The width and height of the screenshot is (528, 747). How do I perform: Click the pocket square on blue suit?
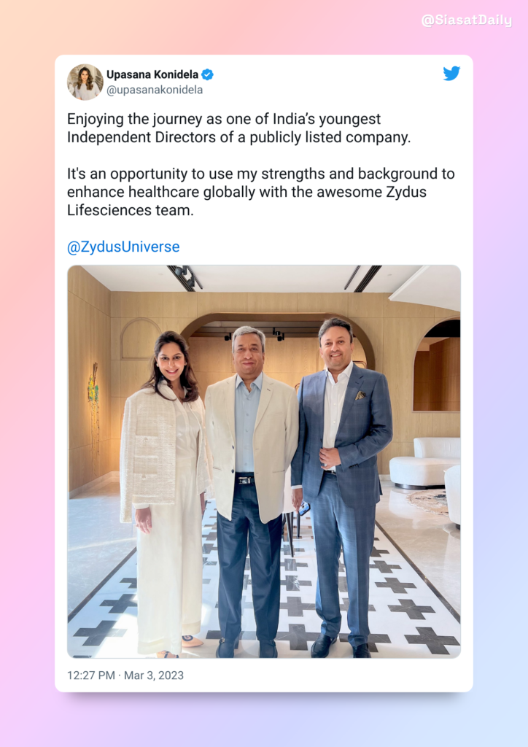pyautogui.click(x=360, y=395)
